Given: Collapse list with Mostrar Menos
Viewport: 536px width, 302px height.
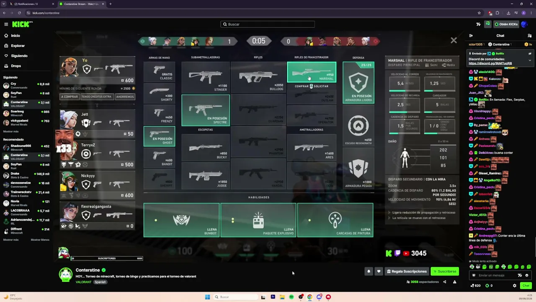Looking at the screenshot, I should point(40,240).
